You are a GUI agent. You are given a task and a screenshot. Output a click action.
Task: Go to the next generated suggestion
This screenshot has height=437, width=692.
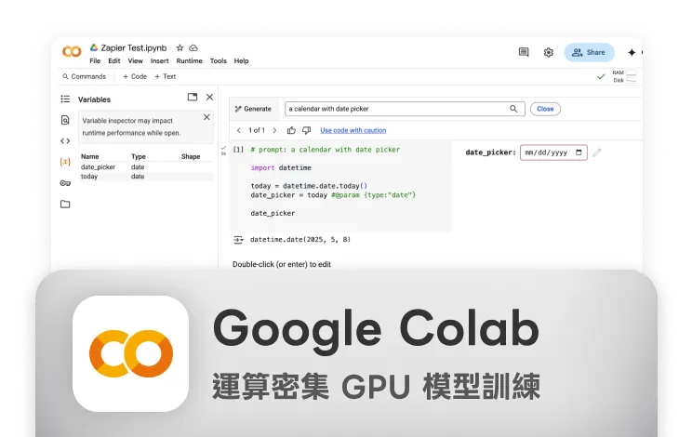(x=274, y=130)
